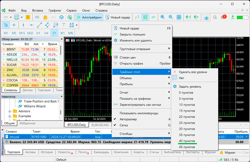The height and width of the screenshot is (162, 250).
Task: Select the H4 timeframe
Action: tap(46, 33)
